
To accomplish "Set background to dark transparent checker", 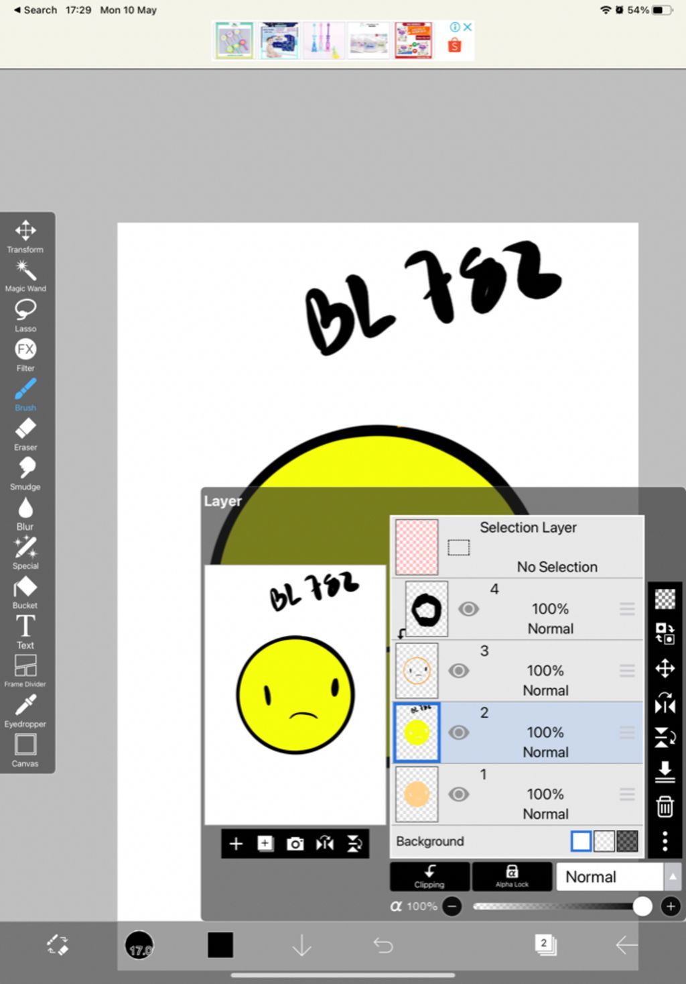I will pyautogui.click(x=627, y=841).
